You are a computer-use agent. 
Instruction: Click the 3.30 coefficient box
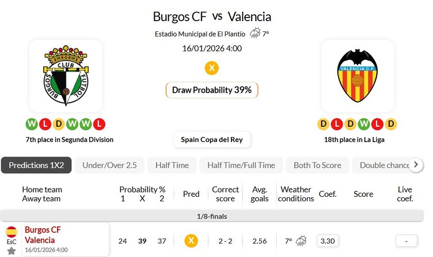point(327,241)
